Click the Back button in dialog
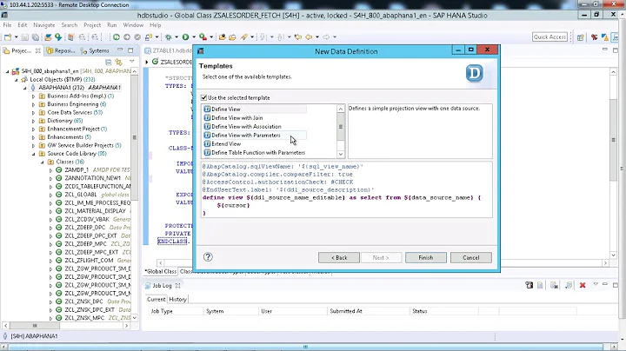 tap(338, 258)
